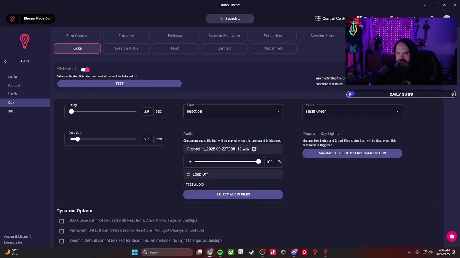Click Manage Key Lights and Smart Plugs
The height and width of the screenshot is (258, 460).
coord(352,153)
